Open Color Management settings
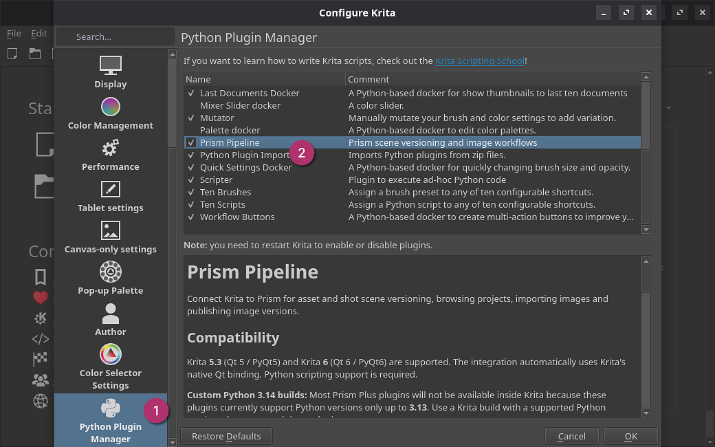The width and height of the screenshot is (715, 447). point(111,113)
